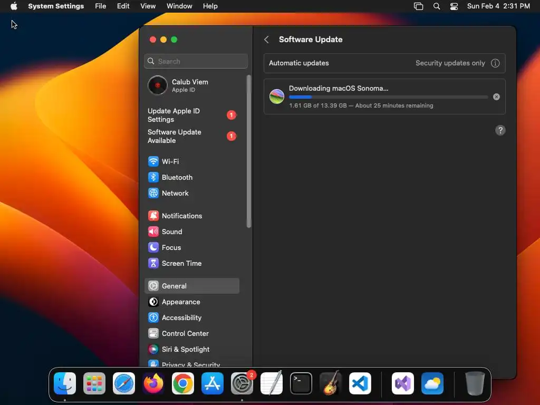Open TextEdit from the Dock
The image size is (540, 405).
(272, 383)
